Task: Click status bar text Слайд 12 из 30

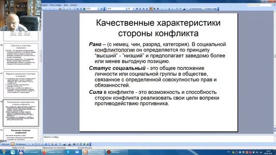Action: click(18, 148)
